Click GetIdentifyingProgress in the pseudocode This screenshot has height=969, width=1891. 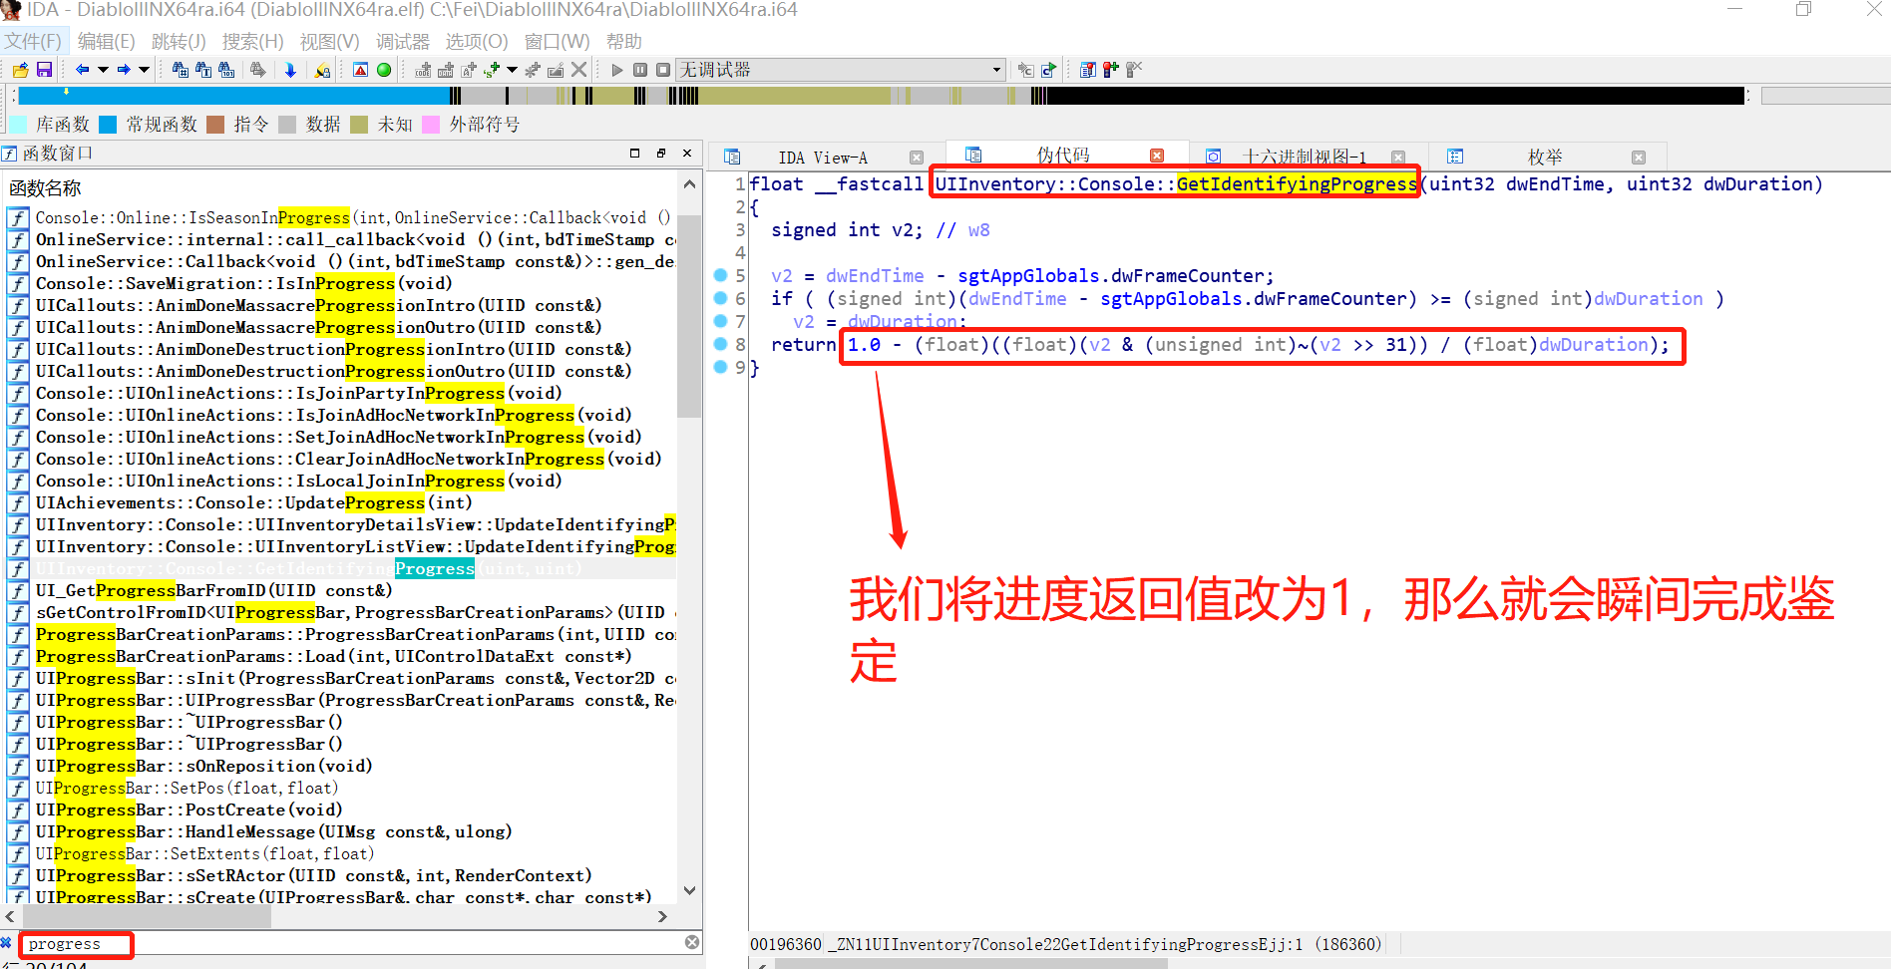[1296, 183]
